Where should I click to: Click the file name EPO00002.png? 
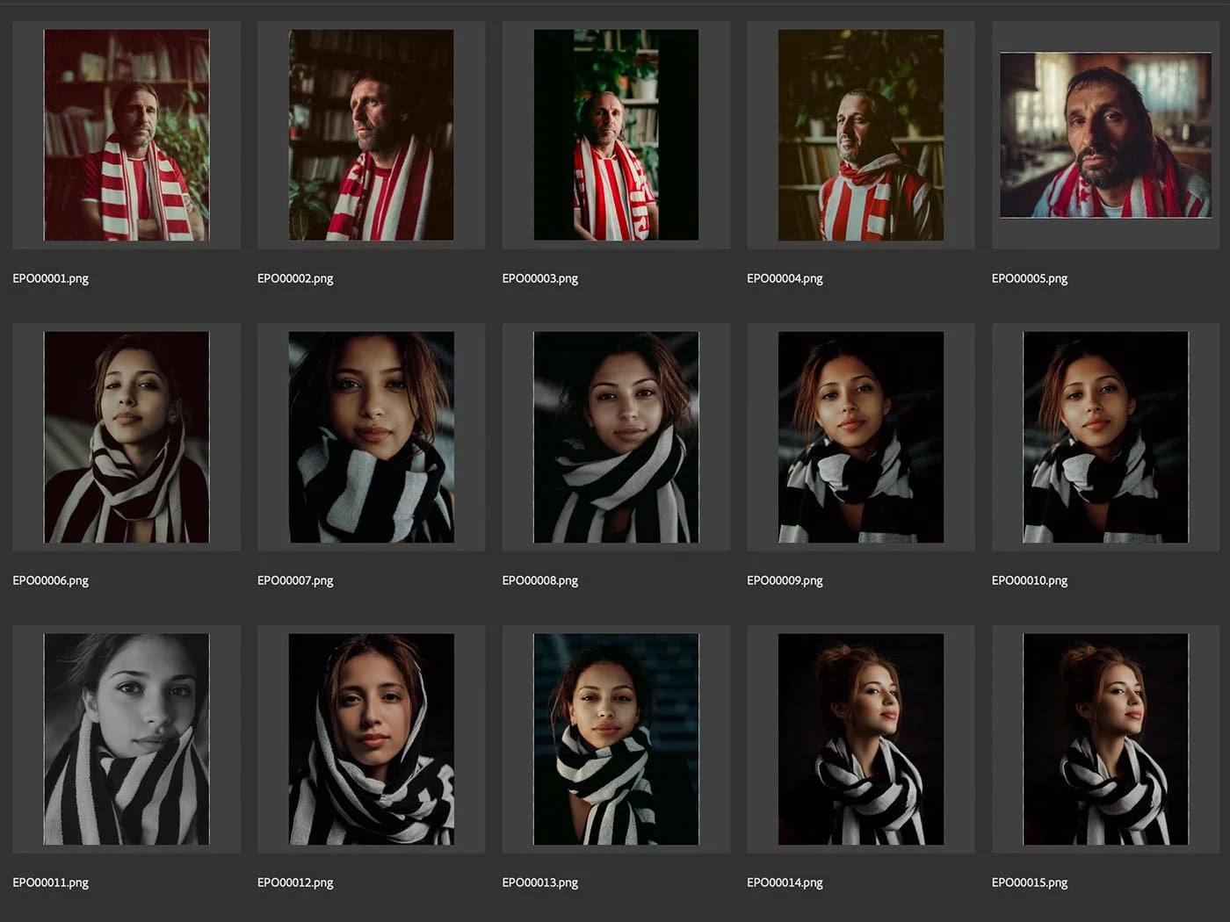(x=295, y=278)
